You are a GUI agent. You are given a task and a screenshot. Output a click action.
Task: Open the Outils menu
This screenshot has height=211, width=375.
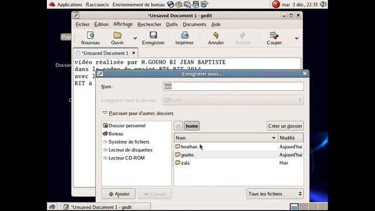(x=172, y=25)
